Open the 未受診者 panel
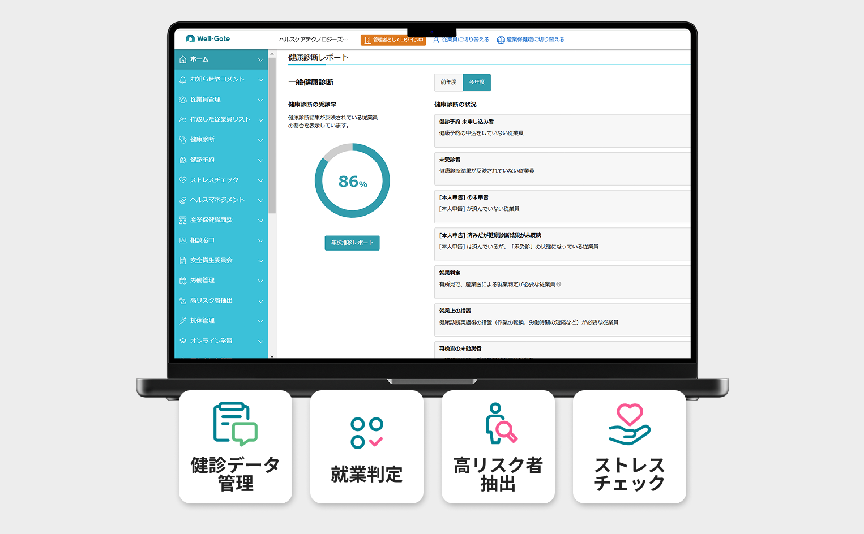This screenshot has width=864, height=534. coord(562,169)
